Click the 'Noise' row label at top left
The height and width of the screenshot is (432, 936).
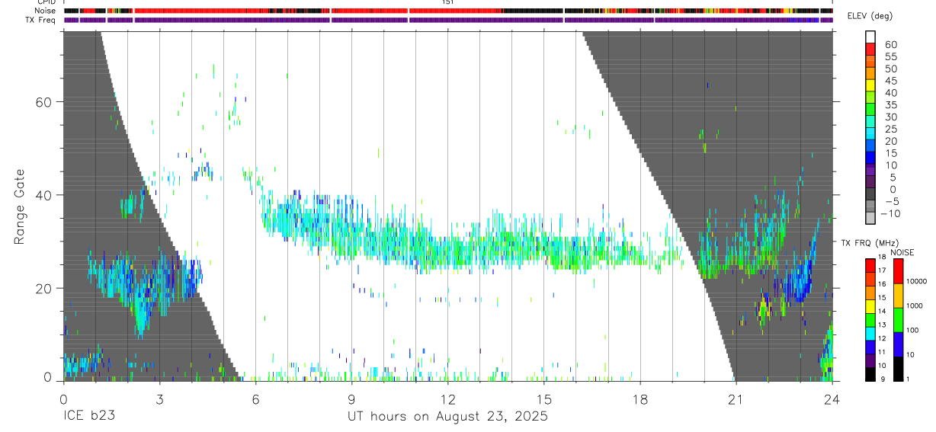click(45, 11)
